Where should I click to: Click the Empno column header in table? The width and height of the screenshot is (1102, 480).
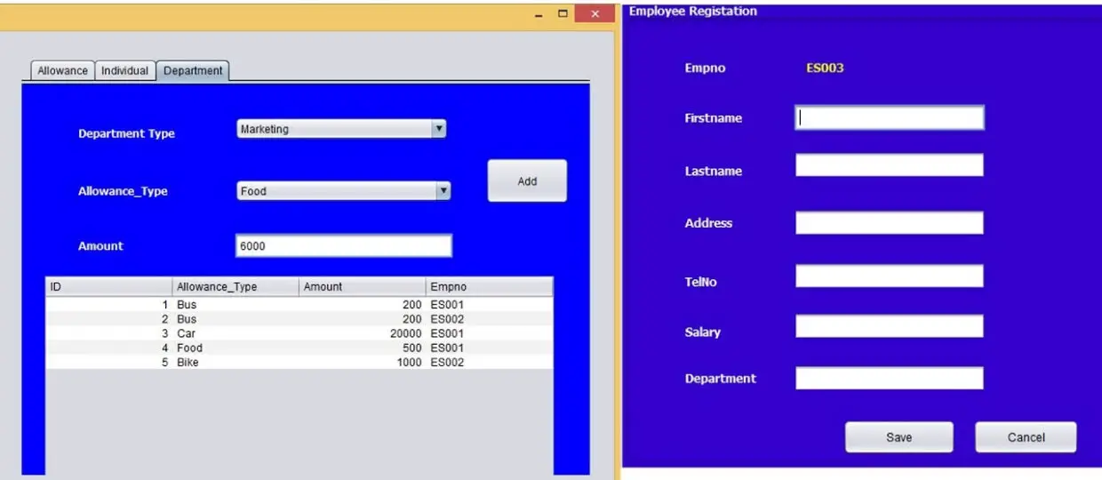(x=489, y=287)
